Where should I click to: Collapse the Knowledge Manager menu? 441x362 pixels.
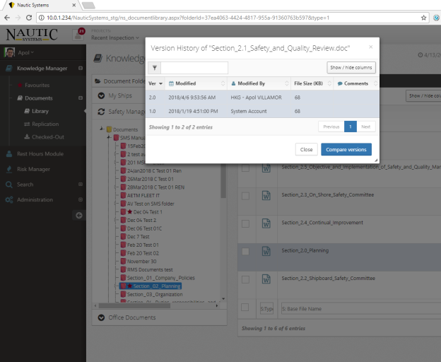pyautogui.click(x=80, y=69)
